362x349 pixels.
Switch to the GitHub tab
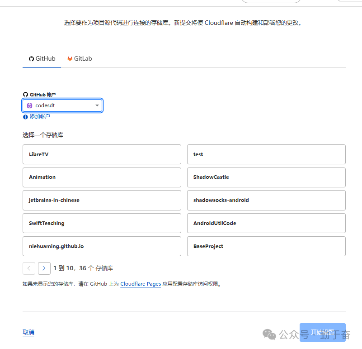click(42, 58)
